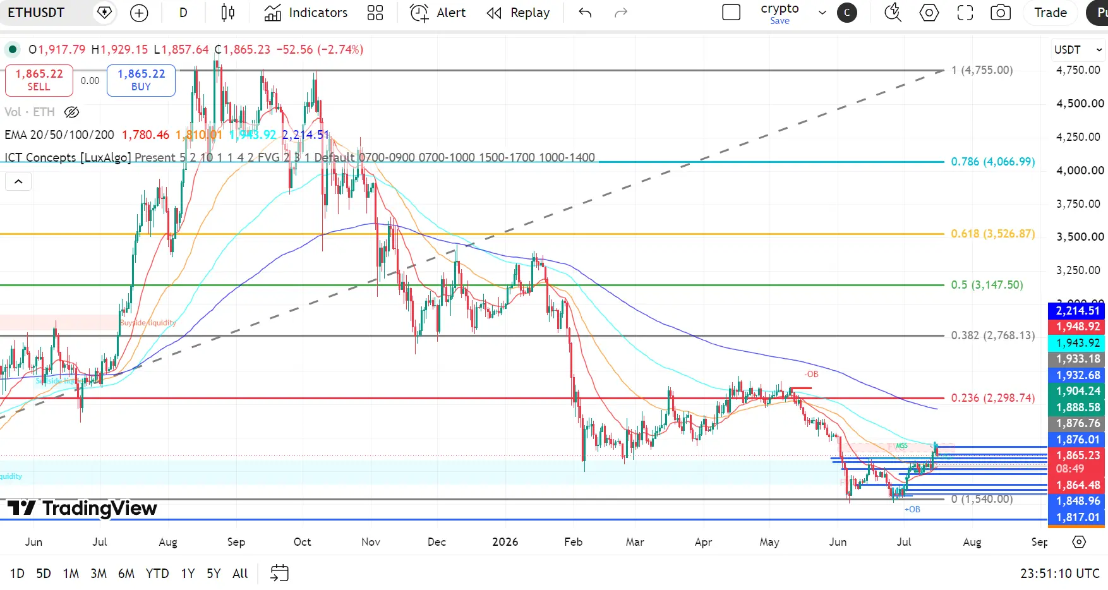
Task: Open the quick search icon
Action: click(x=893, y=13)
